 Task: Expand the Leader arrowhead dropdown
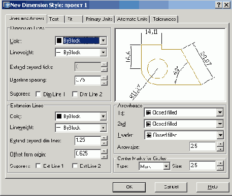[220, 135]
